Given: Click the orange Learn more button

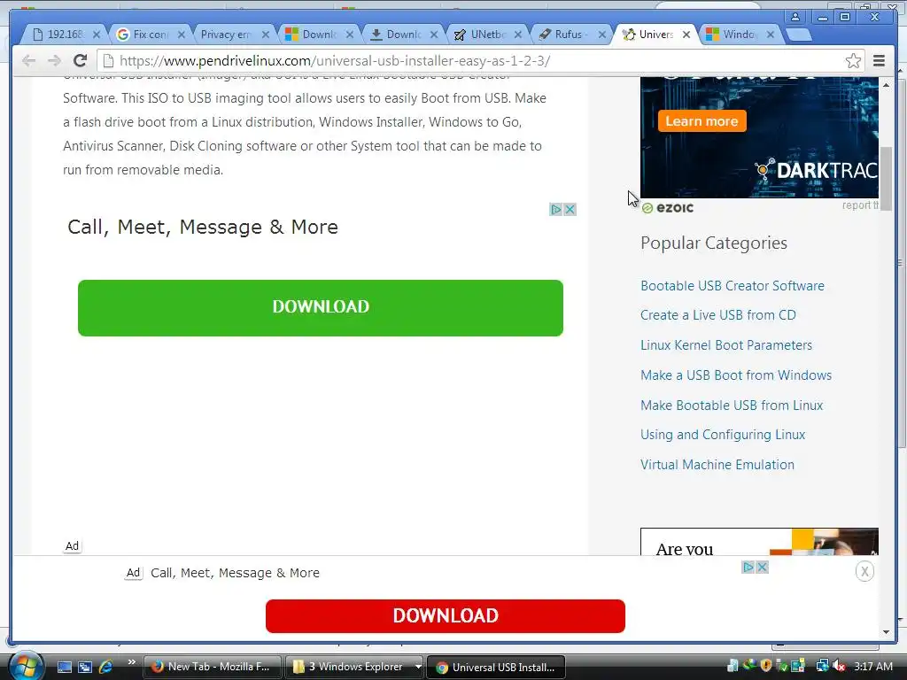Looking at the screenshot, I should coord(702,120).
